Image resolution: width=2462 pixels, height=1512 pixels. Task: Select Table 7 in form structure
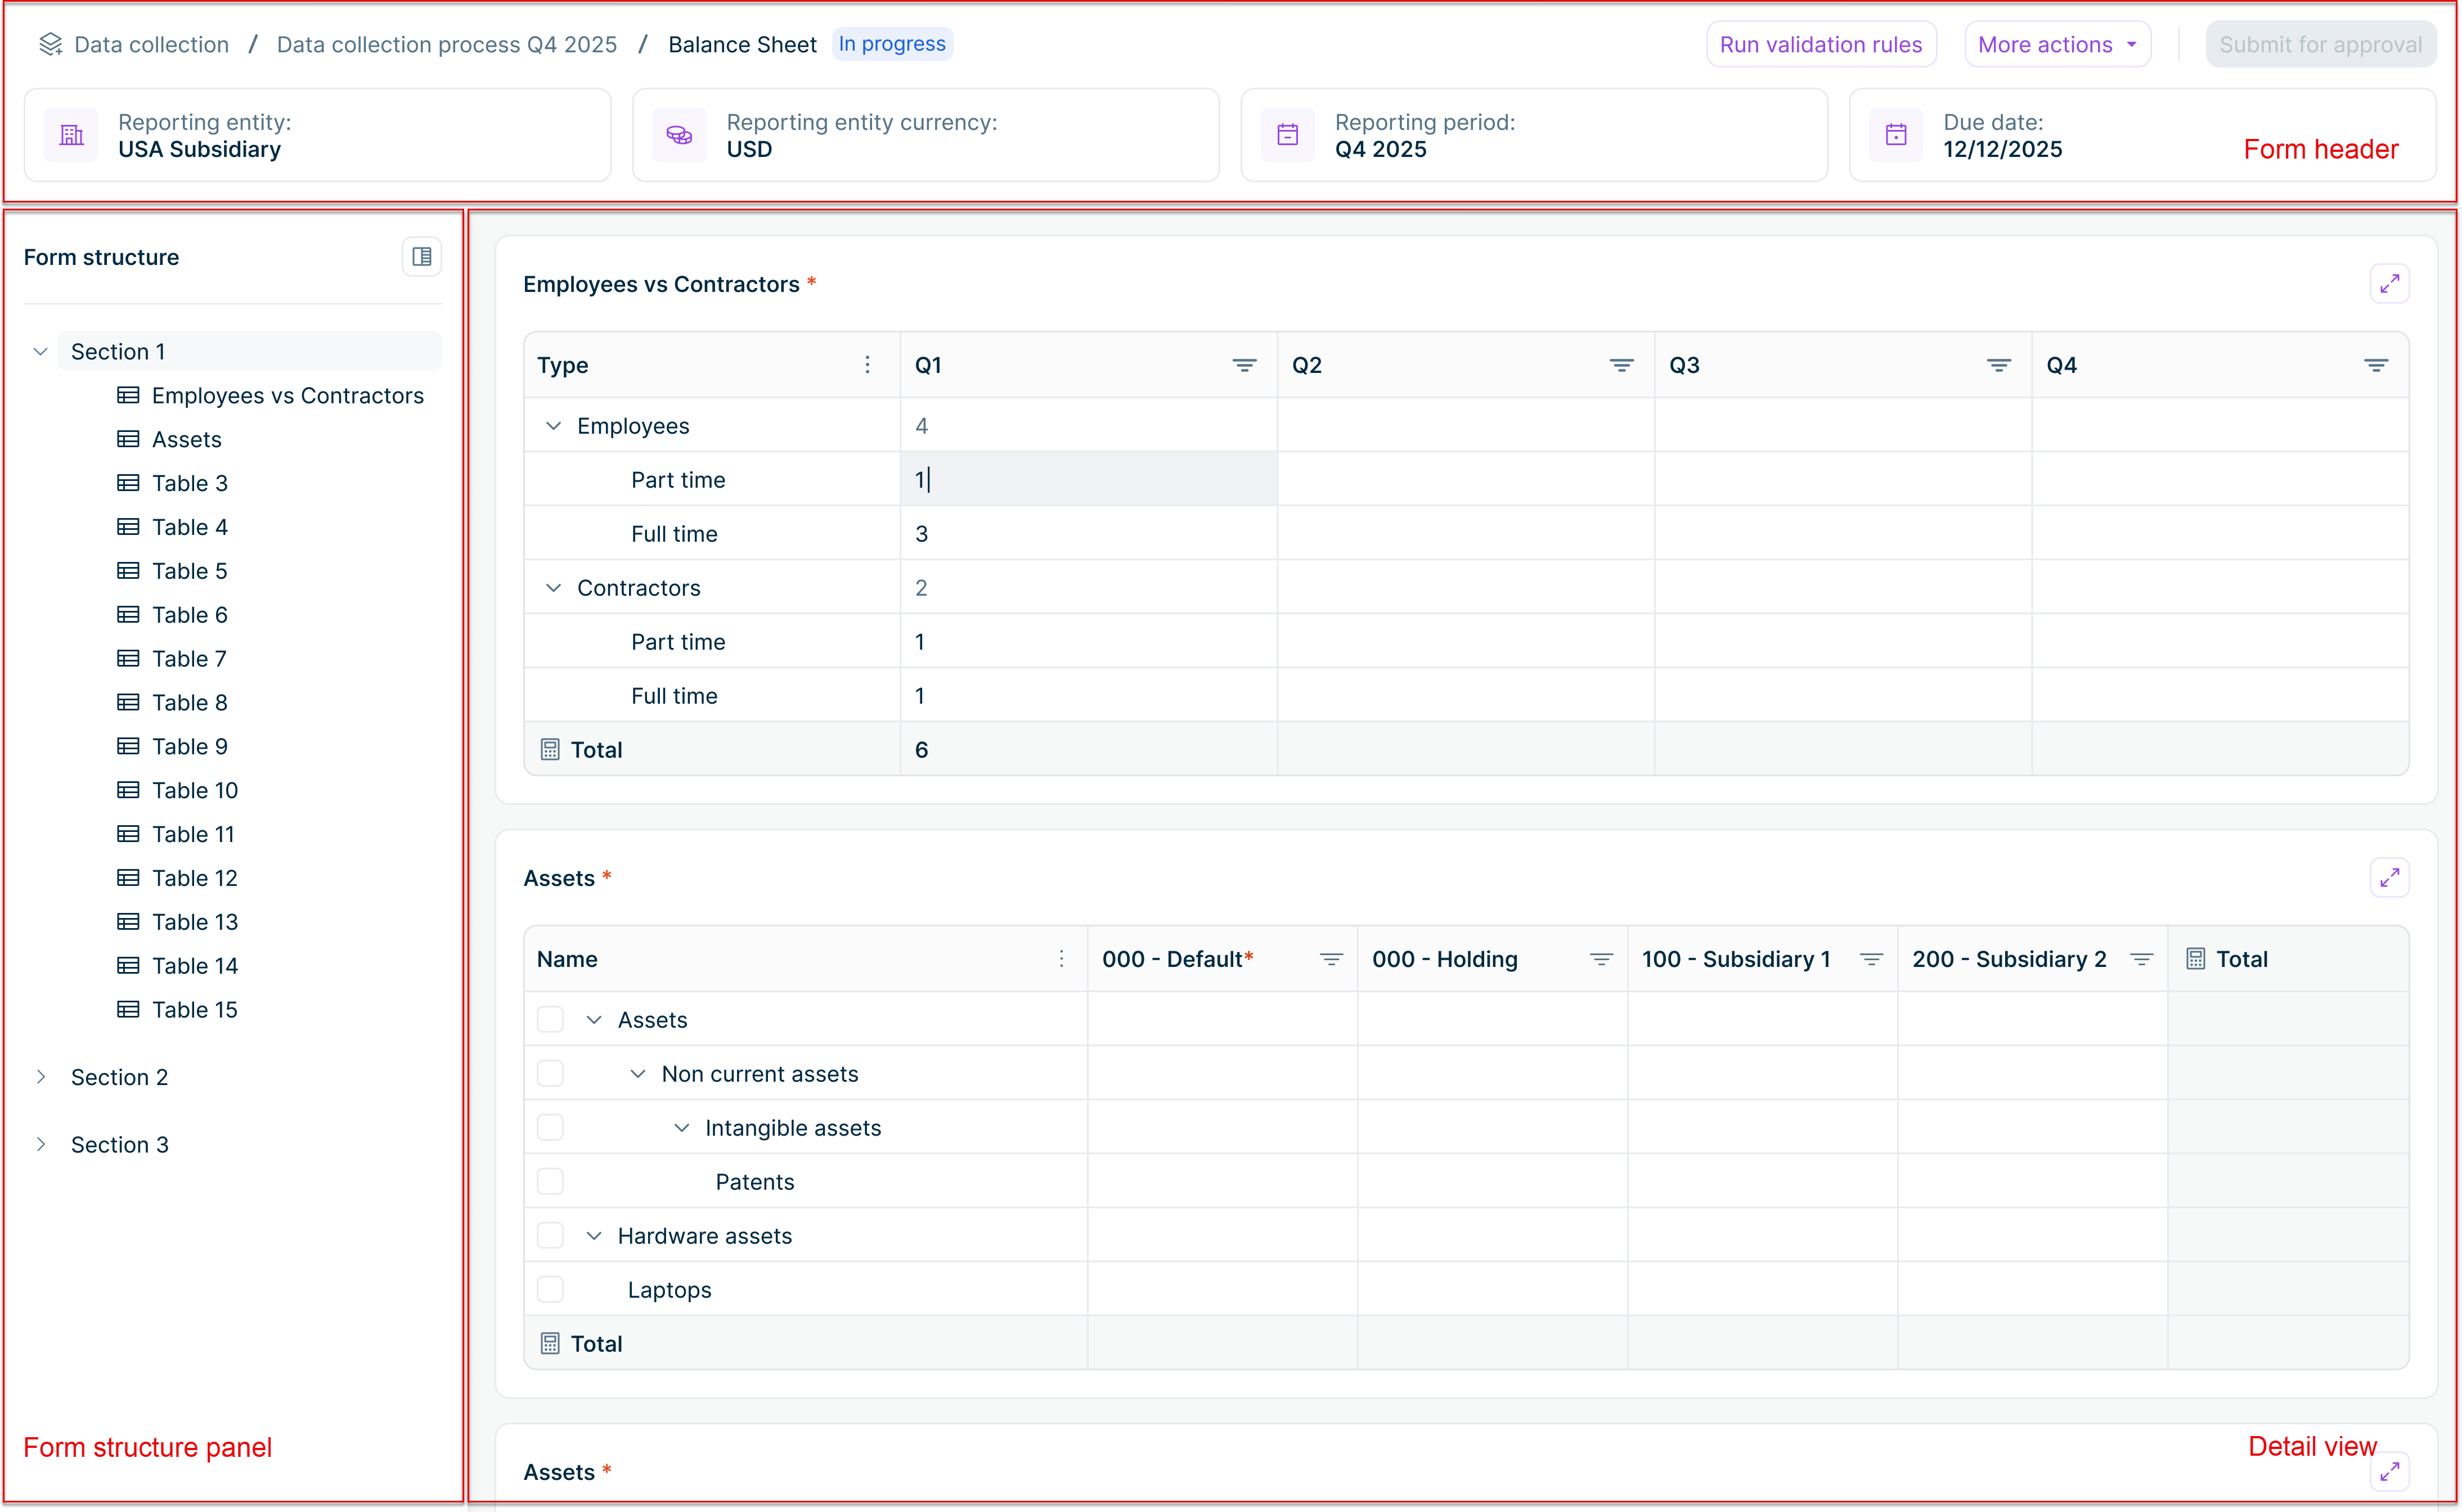pyautogui.click(x=188, y=659)
